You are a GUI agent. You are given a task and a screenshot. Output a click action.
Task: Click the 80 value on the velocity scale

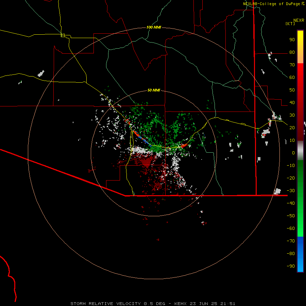pos(292,52)
